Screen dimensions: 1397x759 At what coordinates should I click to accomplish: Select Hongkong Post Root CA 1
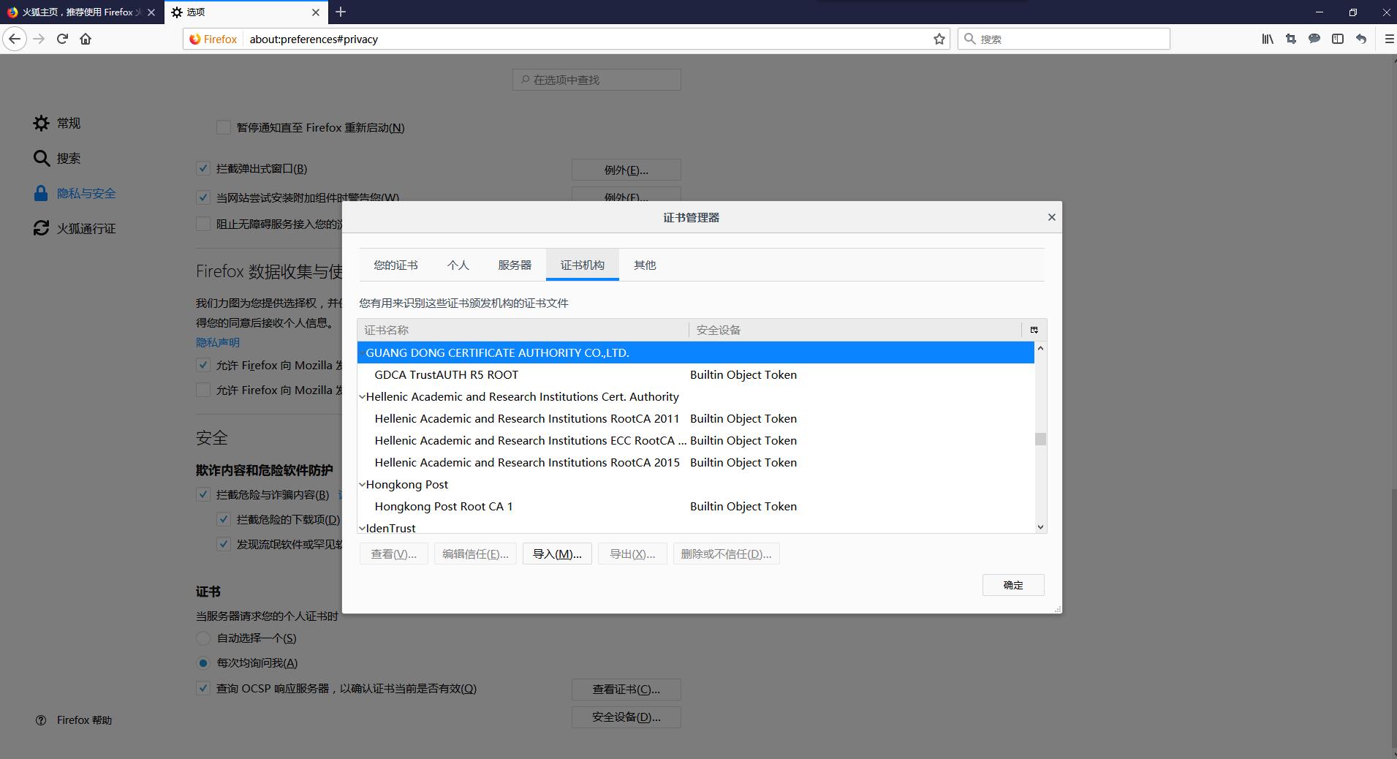(696, 506)
